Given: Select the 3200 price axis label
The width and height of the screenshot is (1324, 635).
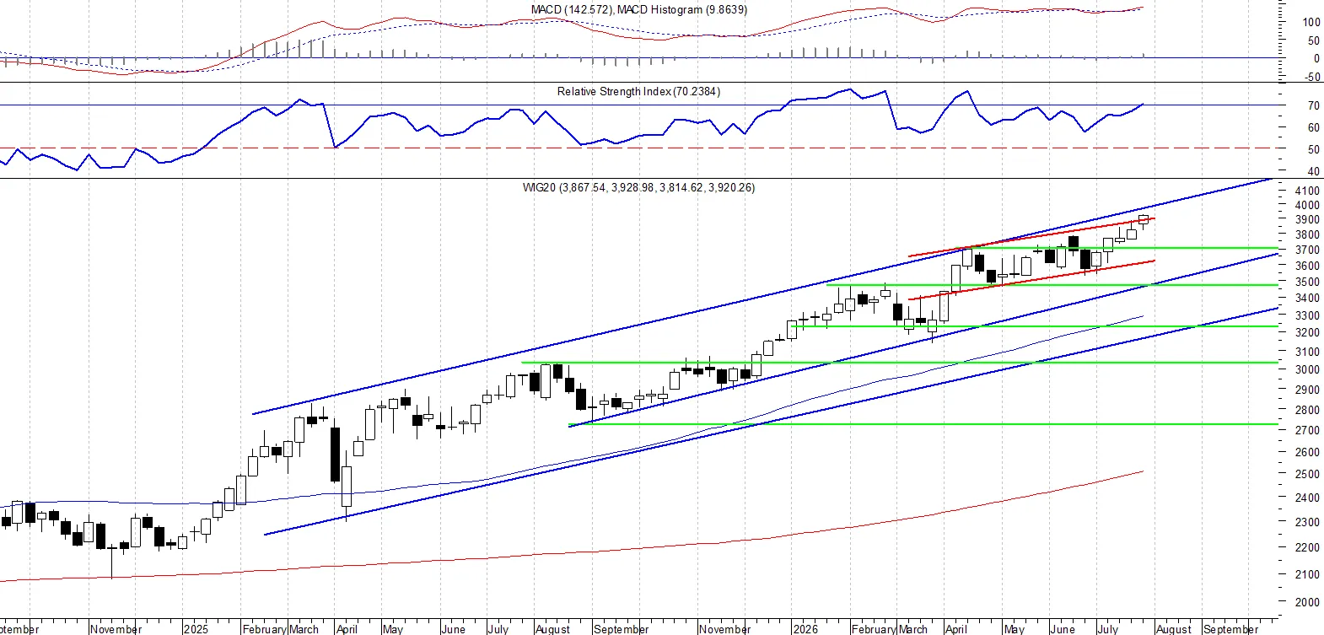Looking at the screenshot, I should (1308, 333).
